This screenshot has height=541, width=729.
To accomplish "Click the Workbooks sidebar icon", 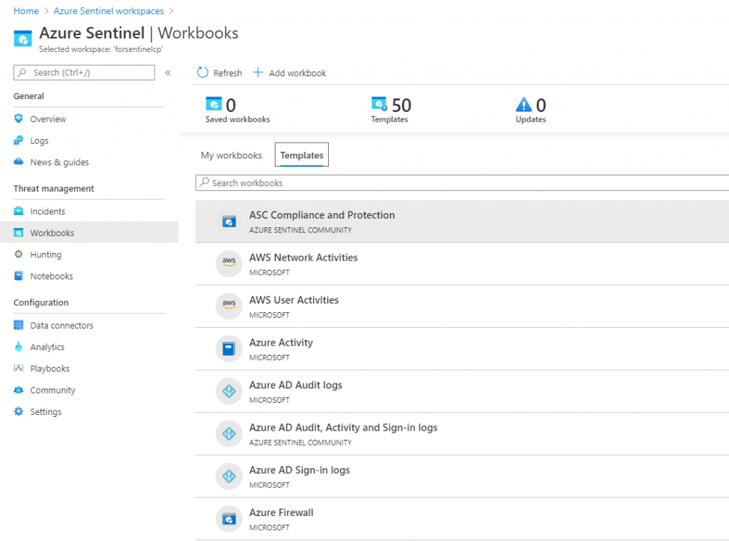I will pos(19,232).
